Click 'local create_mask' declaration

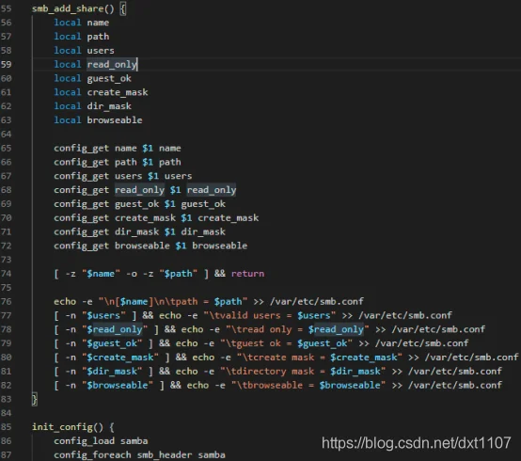[x=101, y=92]
